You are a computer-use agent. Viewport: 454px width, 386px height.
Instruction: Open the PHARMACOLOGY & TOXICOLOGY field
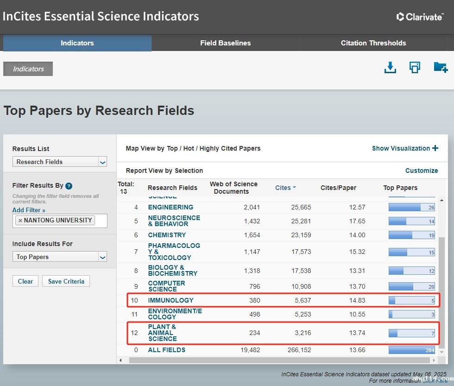pyautogui.click(x=174, y=252)
